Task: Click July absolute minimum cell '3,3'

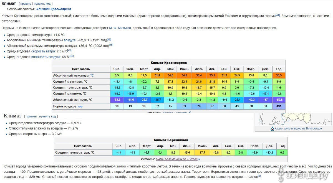Action: pyautogui.click(x=199, y=100)
